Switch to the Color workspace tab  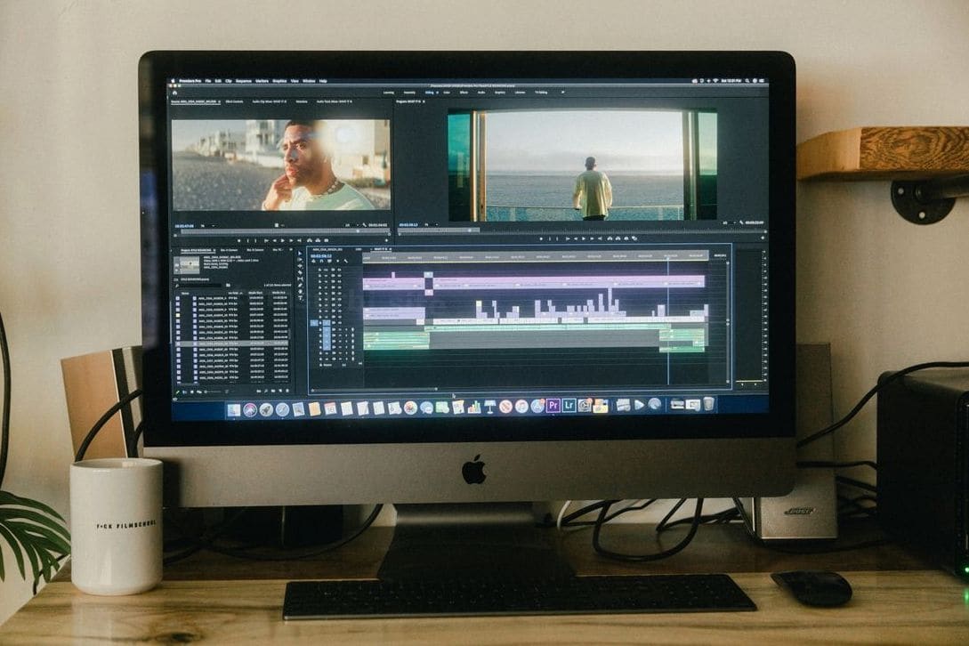pyautogui.click(x=446, y=93)
